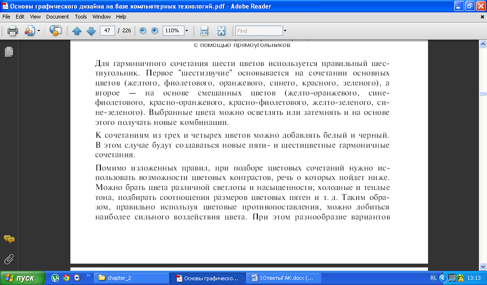
Task: Click the Adobe Reader title bar PDF icon
Action: point(5,6)
